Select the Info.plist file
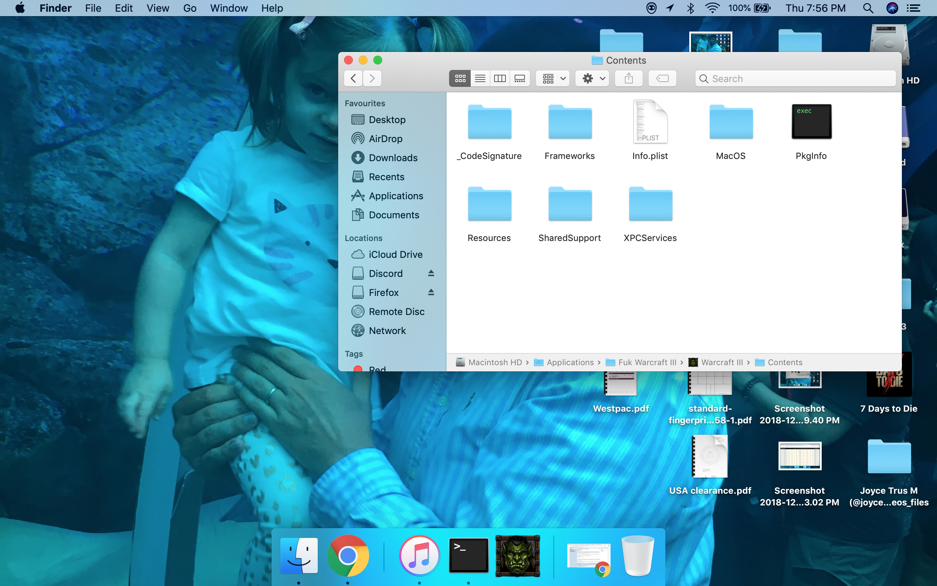937x586 pixels. 650,122
